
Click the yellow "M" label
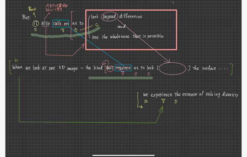pyautogui.click(x=16, y=60)
